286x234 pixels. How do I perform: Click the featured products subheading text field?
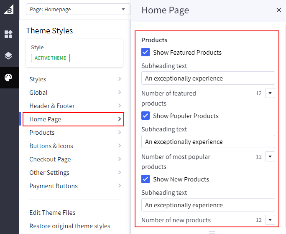click(208, 78)
